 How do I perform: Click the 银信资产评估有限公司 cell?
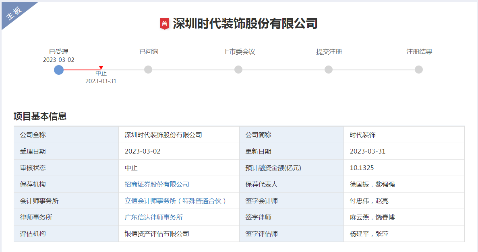point(157,234)
